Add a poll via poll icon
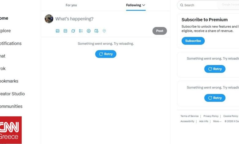The width and height of the screenshot is (239, 144). pyautogui.click(x=81, y=31)
